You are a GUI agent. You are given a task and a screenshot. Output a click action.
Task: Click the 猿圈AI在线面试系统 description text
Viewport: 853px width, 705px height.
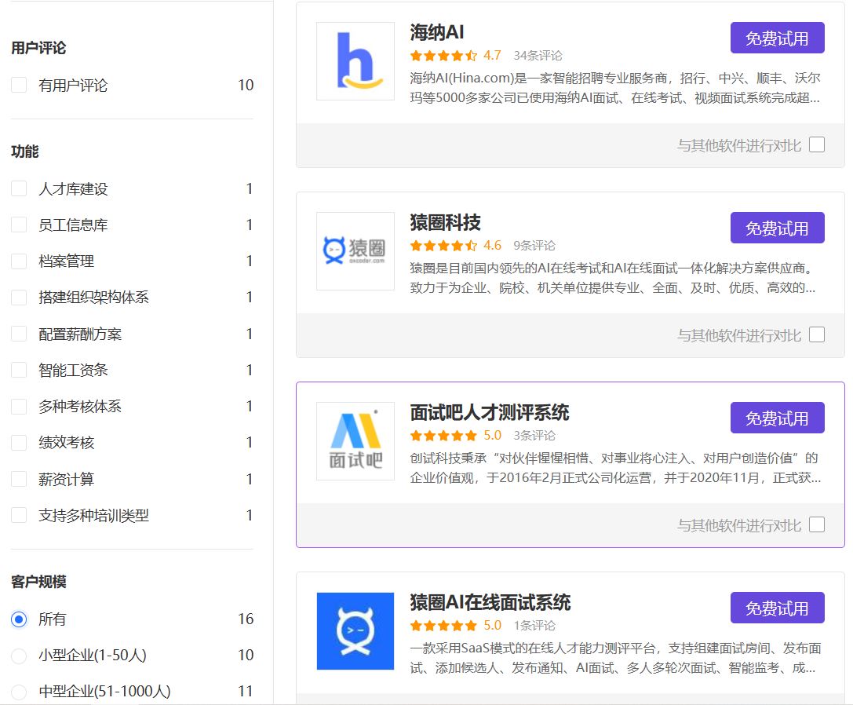click(x=615, y=658)
